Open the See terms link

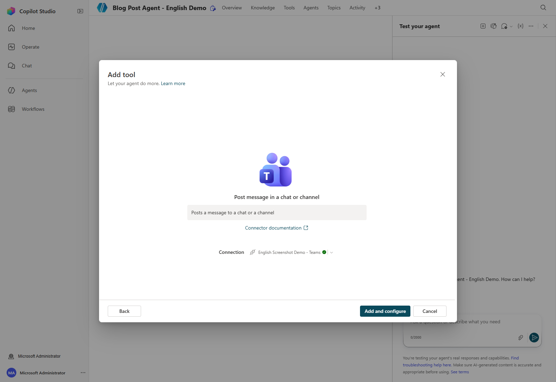pyautogui.click(x=460, y=372)
